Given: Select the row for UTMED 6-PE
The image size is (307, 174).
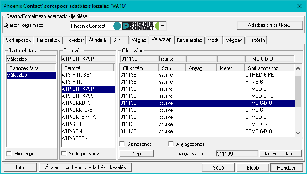Looking at the screenshot, I should click(x=207, y=75).
